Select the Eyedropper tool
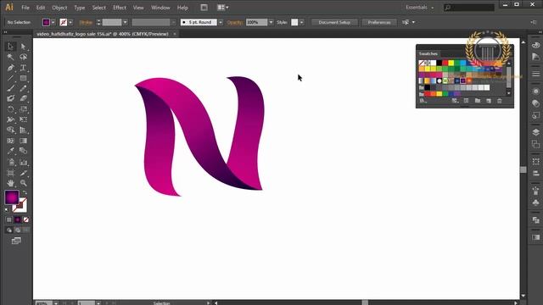The height and width of the screenshot is (305, 543). [10, 151]
